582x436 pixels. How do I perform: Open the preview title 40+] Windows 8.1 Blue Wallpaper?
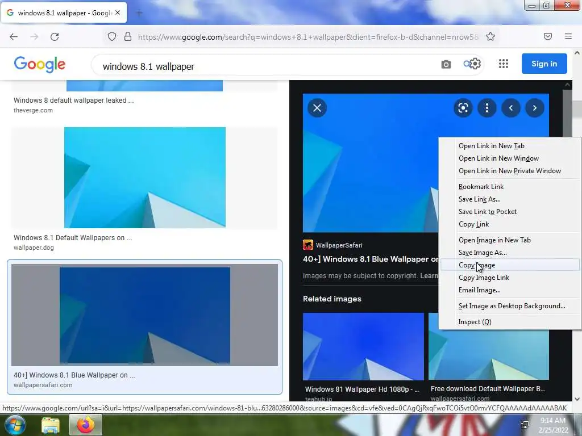tap(371, 259)
